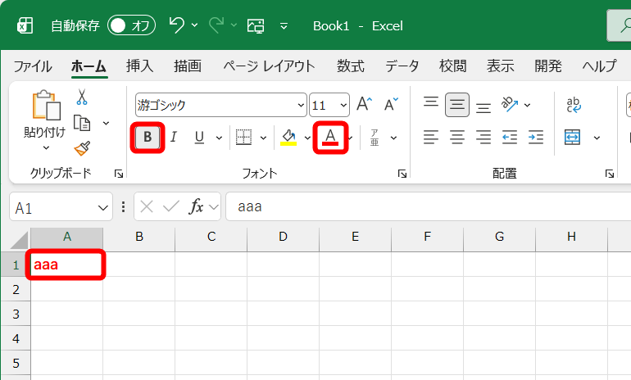Open the phonetic guide options dropdown
The height and width of the screenshot is (380, 631).
coord(393,138)
